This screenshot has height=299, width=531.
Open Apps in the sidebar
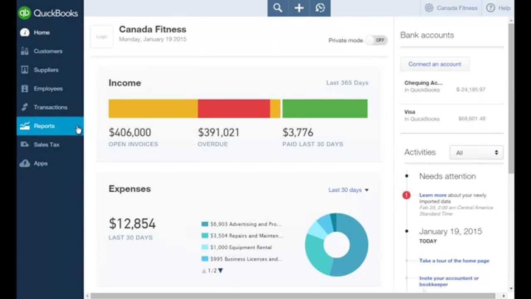(x=50, y=163)
